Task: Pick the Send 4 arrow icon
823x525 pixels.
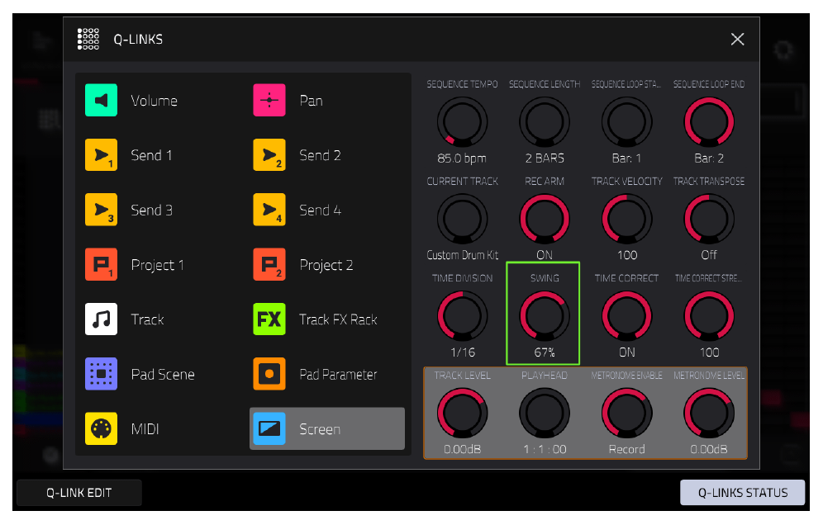Action: tap(269, 210)
